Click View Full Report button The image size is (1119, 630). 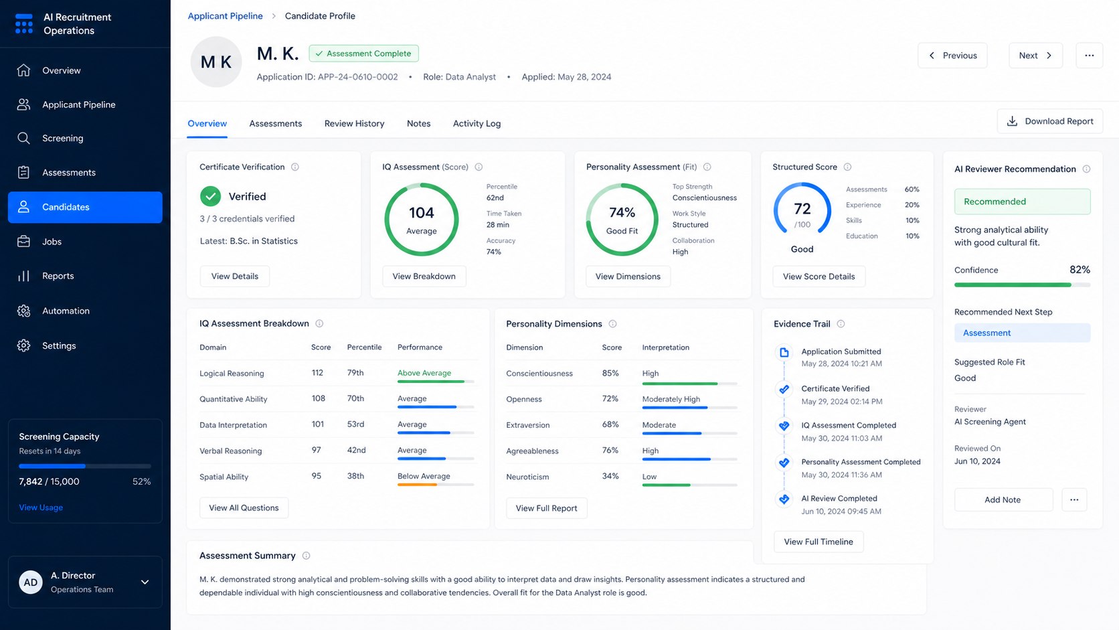546,507
